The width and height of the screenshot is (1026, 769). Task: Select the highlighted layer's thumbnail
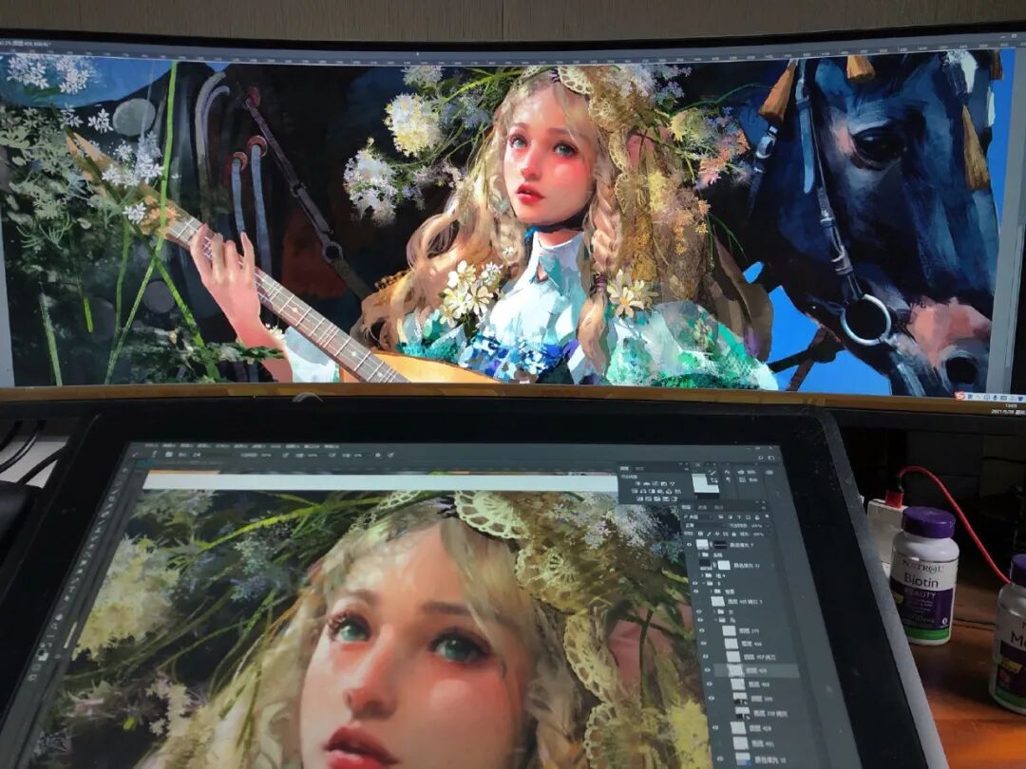[735, 671]
